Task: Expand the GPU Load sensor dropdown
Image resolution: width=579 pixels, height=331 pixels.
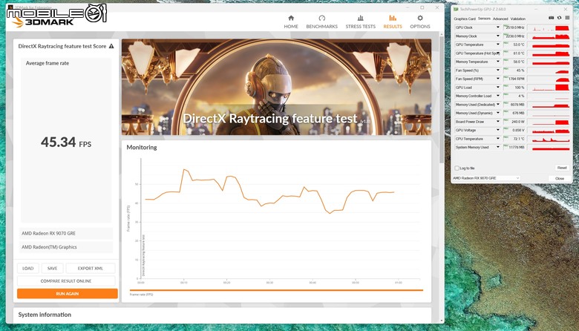Action: click(498, 88)
